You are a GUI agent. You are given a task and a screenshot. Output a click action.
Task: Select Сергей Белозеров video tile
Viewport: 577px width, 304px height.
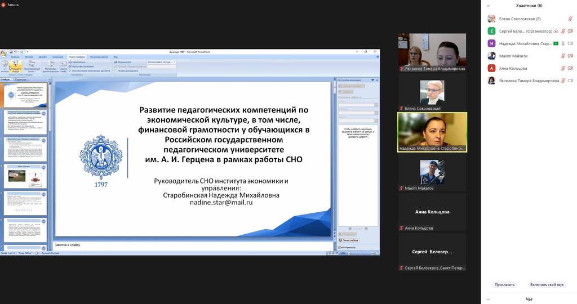coord(432,252)
